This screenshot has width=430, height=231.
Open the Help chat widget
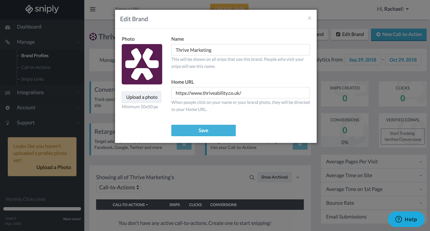[406, 219]
